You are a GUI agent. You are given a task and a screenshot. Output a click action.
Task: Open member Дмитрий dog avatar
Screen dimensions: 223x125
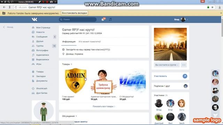point(159,117)
